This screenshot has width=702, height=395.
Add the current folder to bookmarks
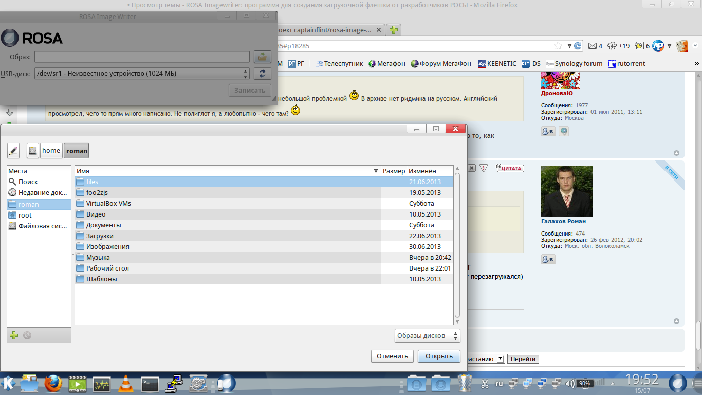(x=14, y=335)
